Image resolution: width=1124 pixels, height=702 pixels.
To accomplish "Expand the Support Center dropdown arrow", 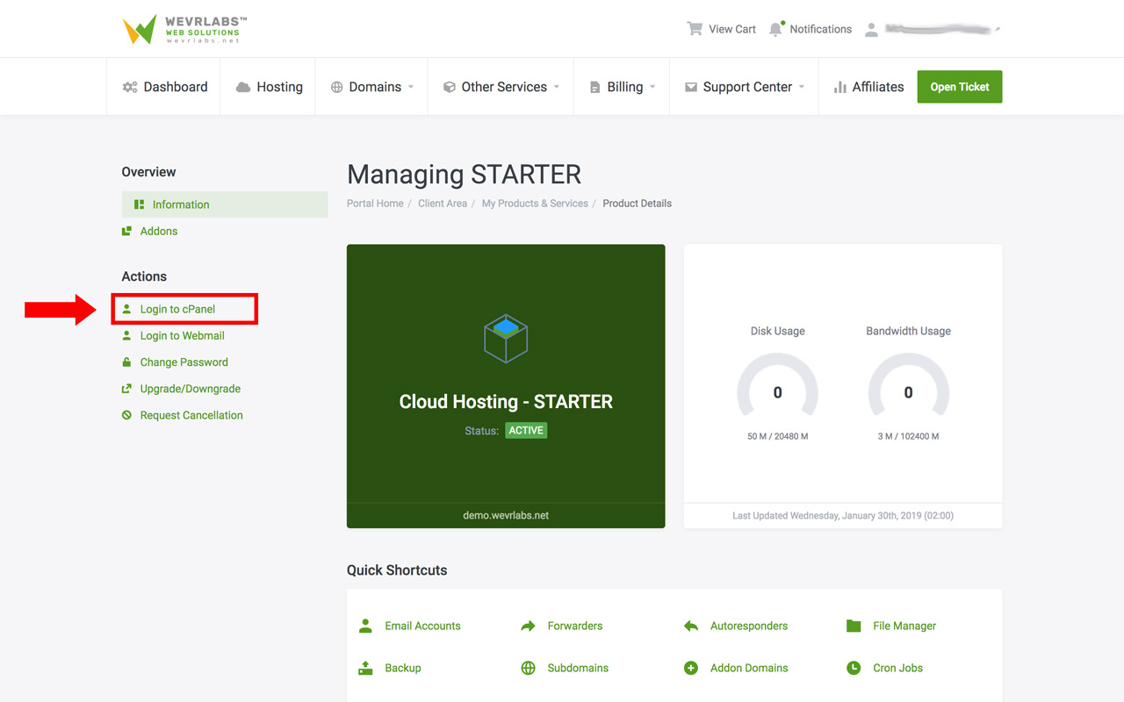I will tap(801, 87).
